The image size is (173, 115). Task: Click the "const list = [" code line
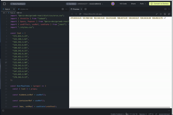click(x=18, y=33)
